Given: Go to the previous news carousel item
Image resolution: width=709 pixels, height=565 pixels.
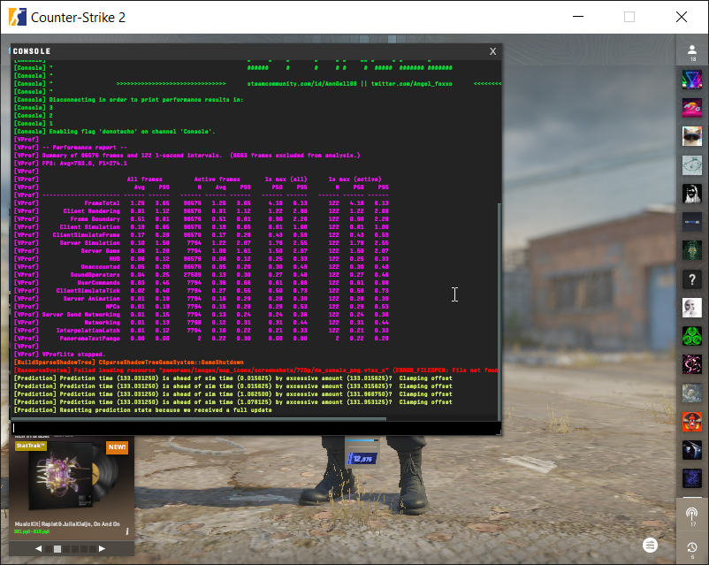Looking at the screenshot, I should (38, 548).
